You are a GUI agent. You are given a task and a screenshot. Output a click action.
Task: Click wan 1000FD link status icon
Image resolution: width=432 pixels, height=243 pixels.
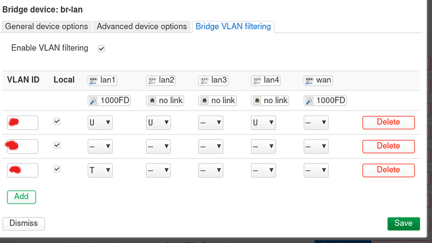click(309, 101)
